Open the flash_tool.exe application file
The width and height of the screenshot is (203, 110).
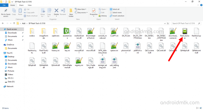(185, 33)
